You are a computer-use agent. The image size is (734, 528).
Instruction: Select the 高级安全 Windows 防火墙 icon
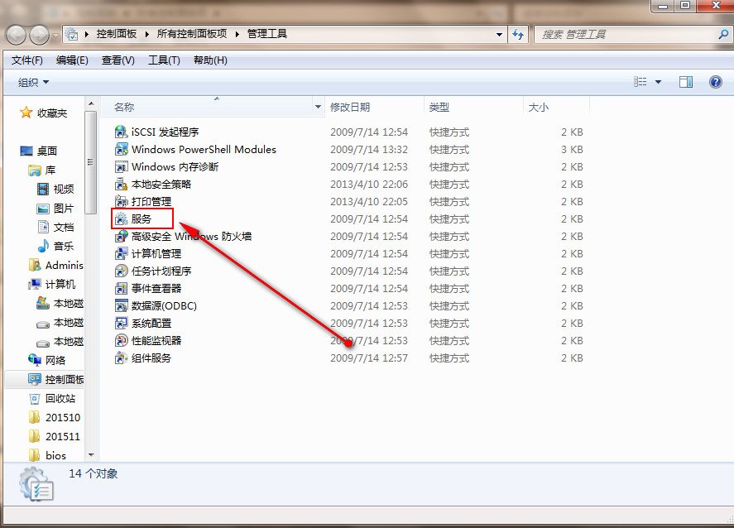pos(122,236)
